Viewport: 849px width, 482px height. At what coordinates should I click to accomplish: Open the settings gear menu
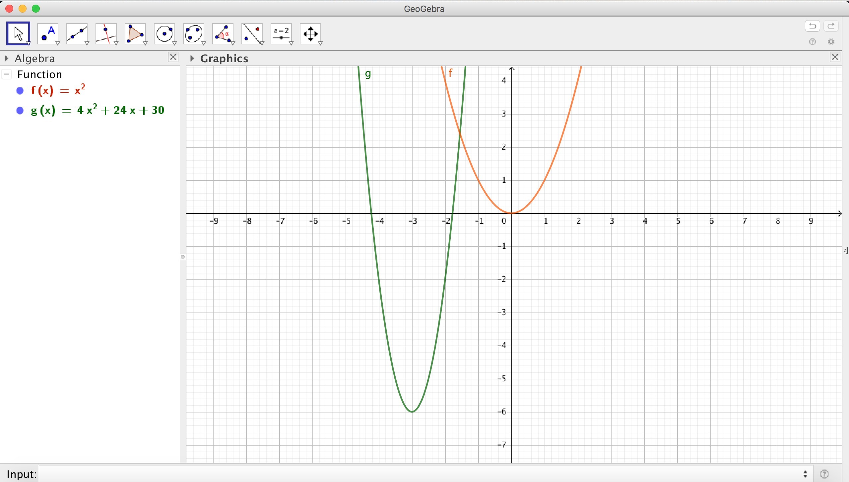tap(831, 42)
